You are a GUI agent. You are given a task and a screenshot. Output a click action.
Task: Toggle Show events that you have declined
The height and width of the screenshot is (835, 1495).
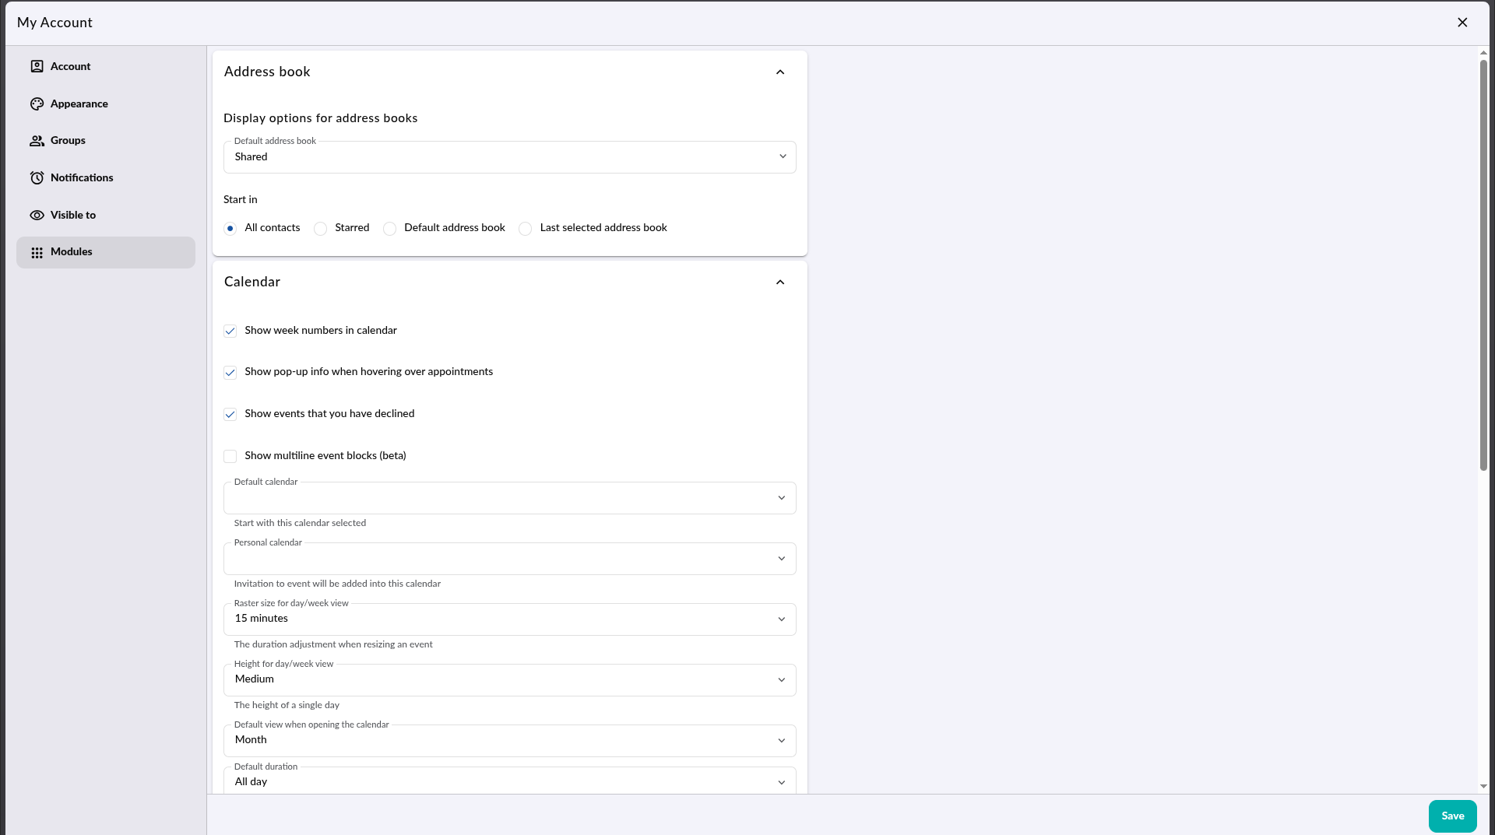tap(230, 415)
